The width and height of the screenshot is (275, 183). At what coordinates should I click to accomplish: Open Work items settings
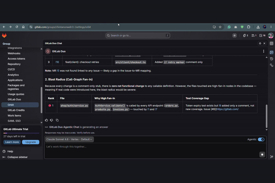pos(14,116)
